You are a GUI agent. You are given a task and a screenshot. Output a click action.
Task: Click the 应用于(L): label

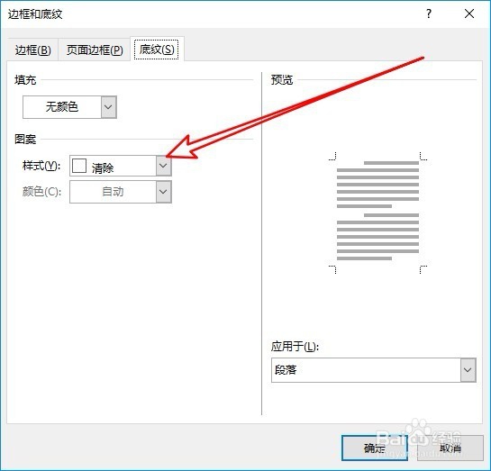pyautogui.click(x=295, y=346)
